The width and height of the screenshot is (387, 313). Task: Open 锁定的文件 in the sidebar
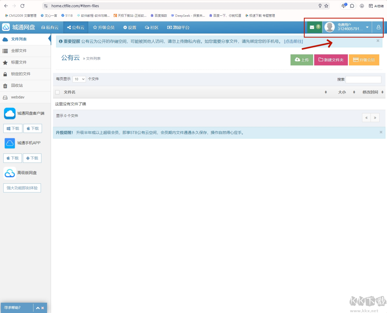(x=25, y=74)
